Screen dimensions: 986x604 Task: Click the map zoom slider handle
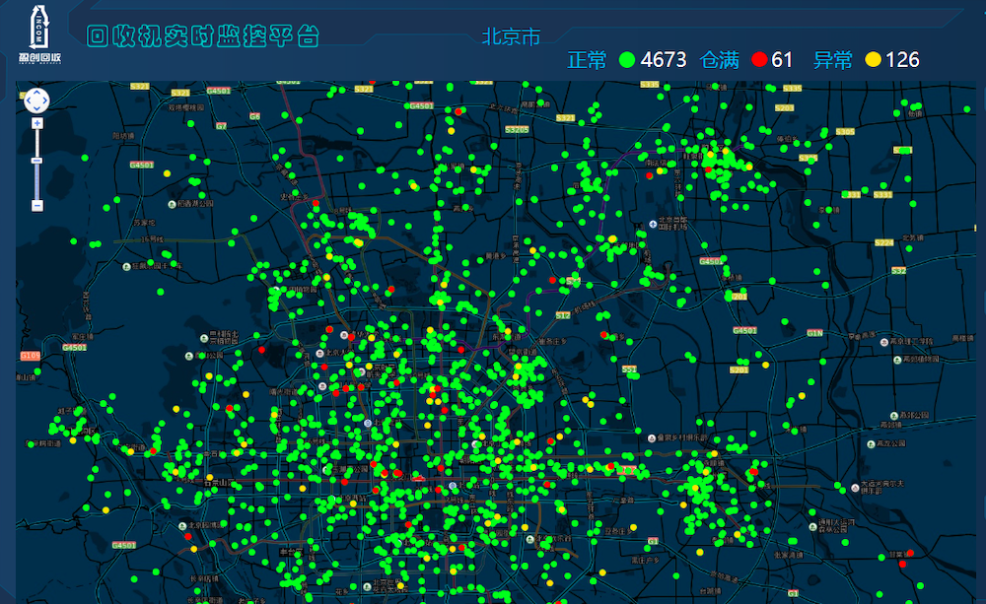[x=37, y=161]
